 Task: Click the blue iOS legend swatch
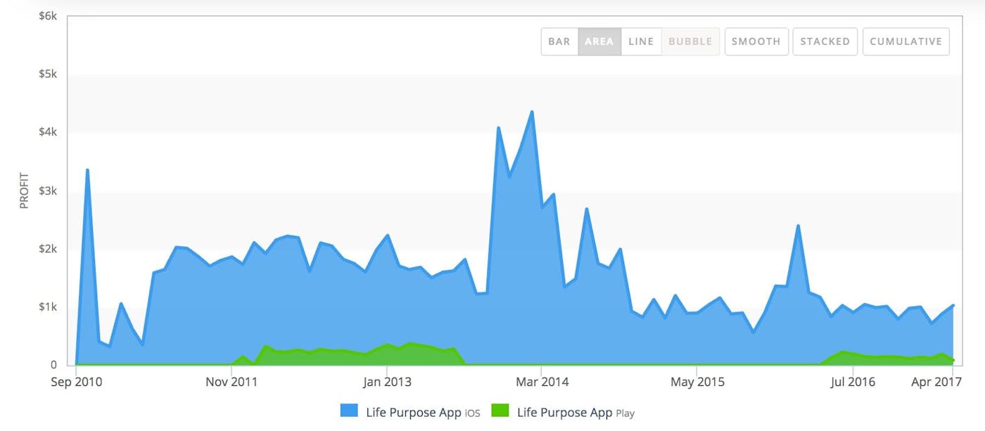(x=348, y=412)
